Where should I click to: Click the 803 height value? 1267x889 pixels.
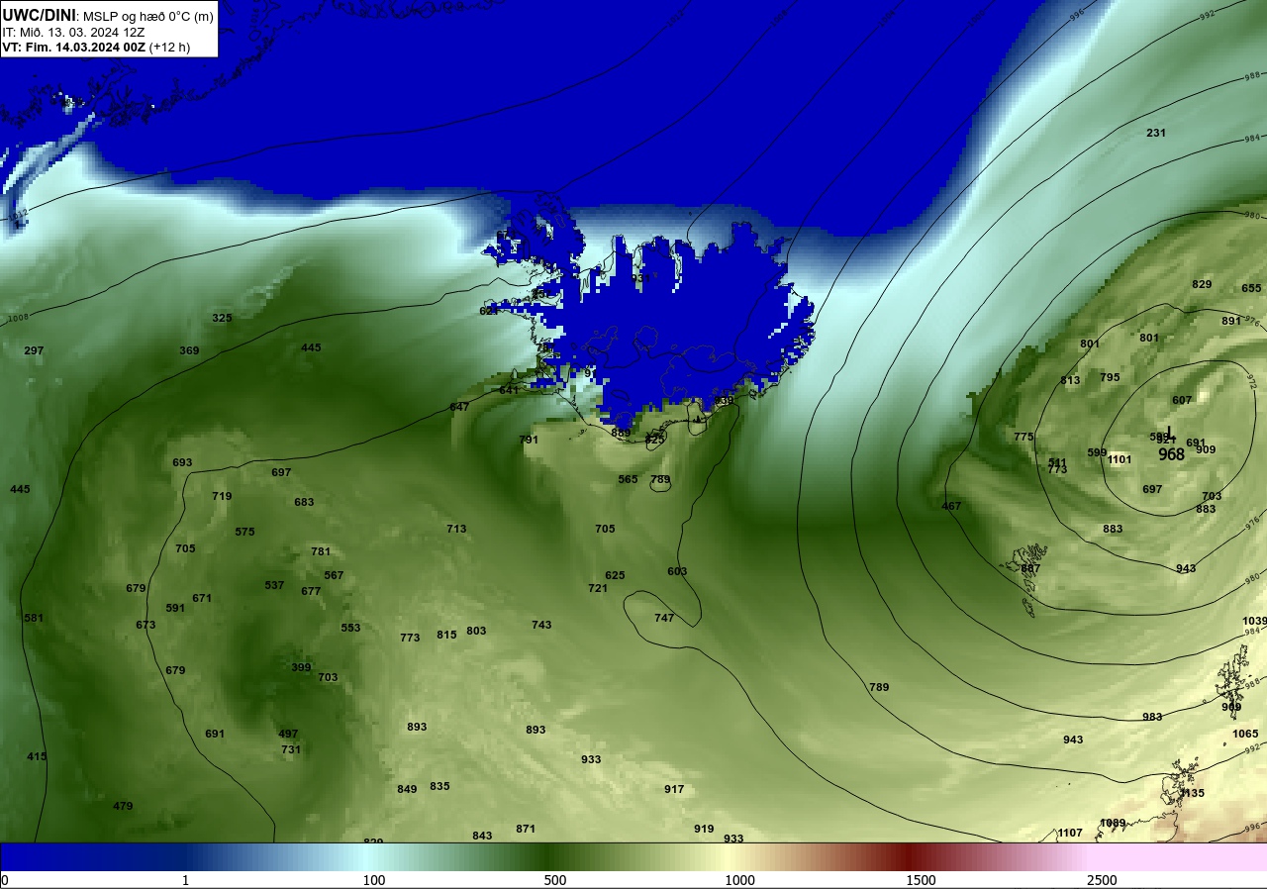point(476,631)
